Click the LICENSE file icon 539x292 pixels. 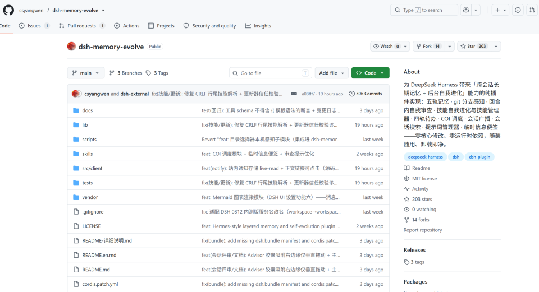(x=76, y=226)
